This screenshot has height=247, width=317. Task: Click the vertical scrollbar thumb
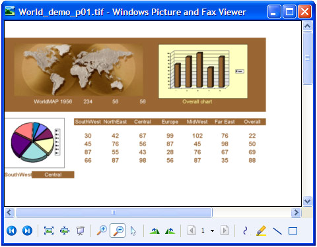(x=307, y=58)
